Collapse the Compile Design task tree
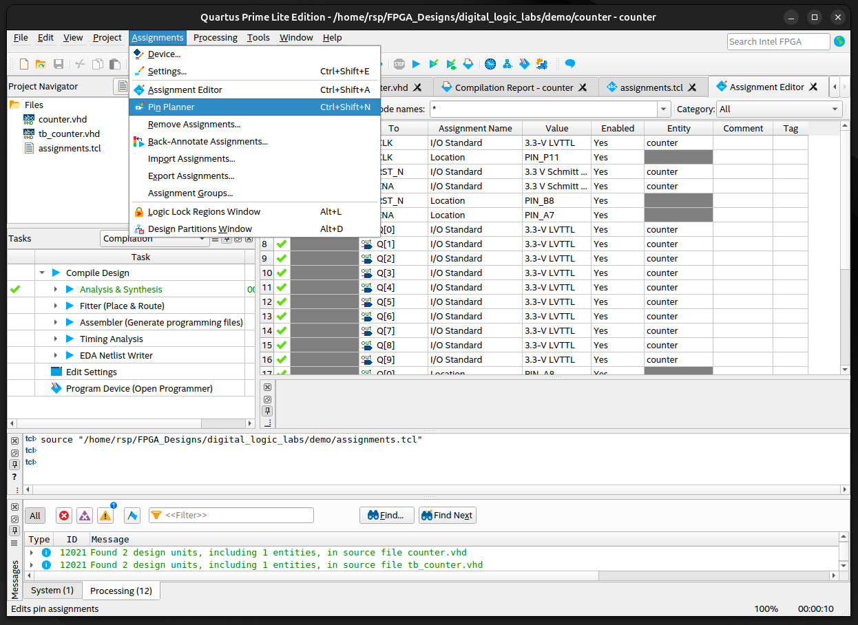 coord(42,273)
